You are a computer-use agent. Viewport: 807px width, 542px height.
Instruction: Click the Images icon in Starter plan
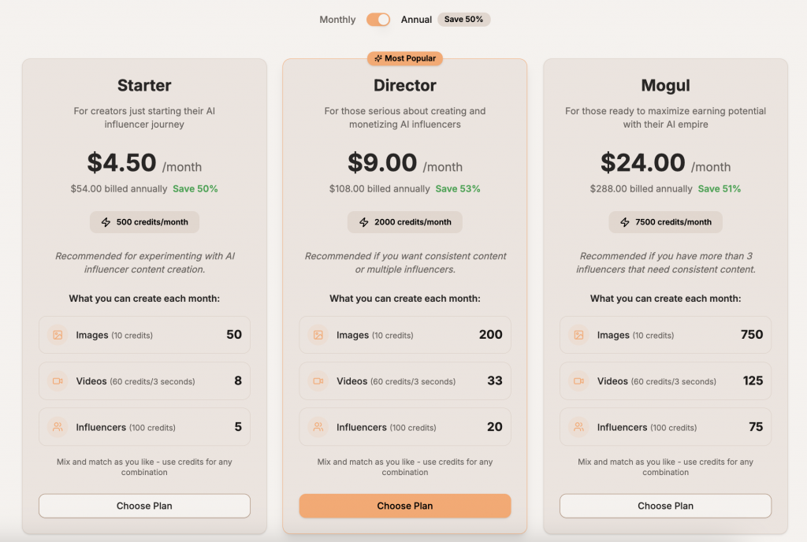58,335
